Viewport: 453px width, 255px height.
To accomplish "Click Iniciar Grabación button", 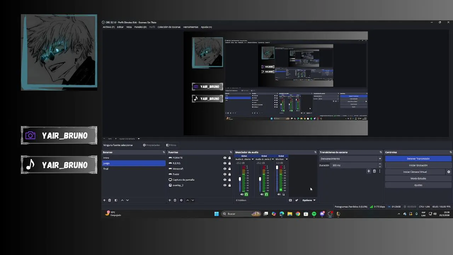I will pos(418,165).
